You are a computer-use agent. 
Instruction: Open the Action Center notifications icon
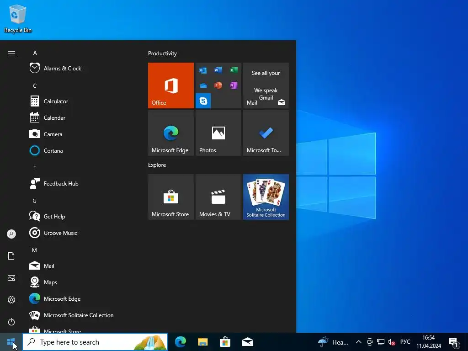pos(453,342)
